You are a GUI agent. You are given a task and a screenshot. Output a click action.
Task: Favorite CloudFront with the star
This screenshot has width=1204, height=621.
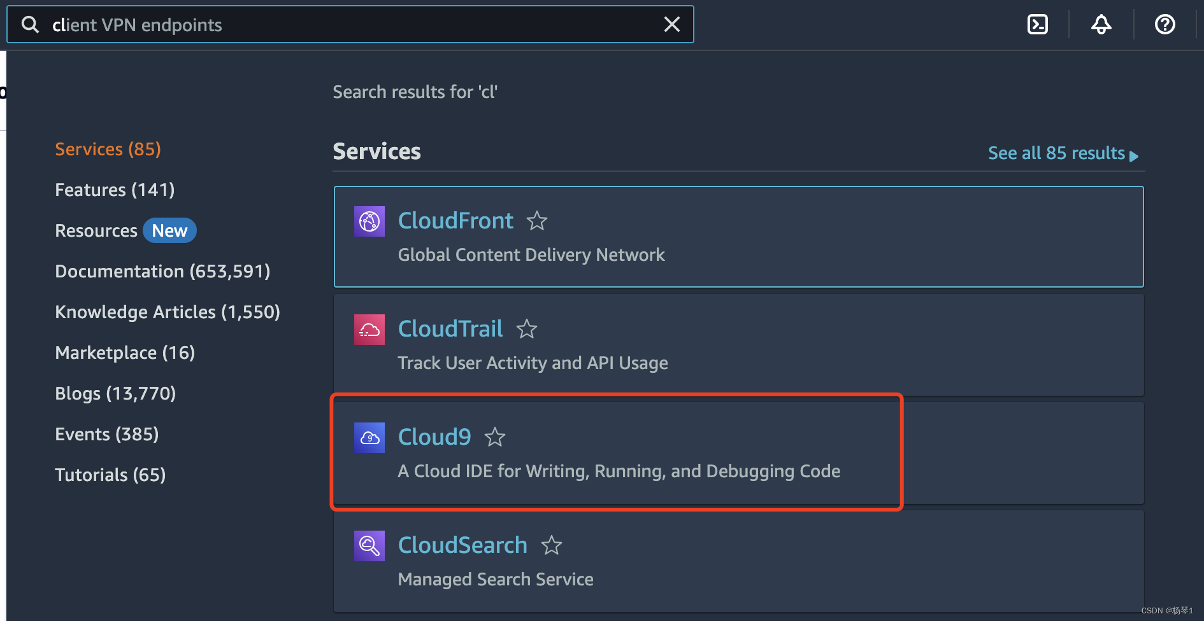537,221
